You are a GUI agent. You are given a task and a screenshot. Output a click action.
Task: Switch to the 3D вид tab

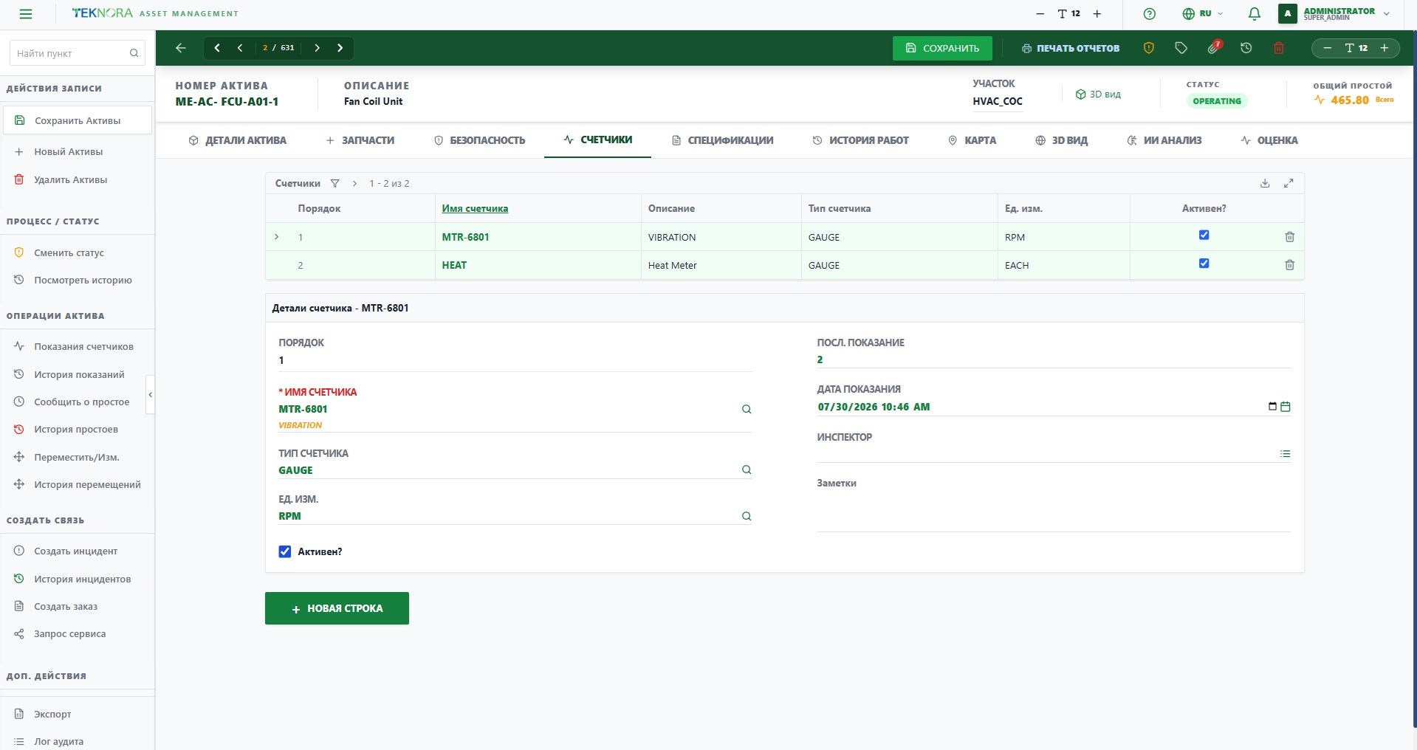pyautogui.click(x=1062, y=140)
